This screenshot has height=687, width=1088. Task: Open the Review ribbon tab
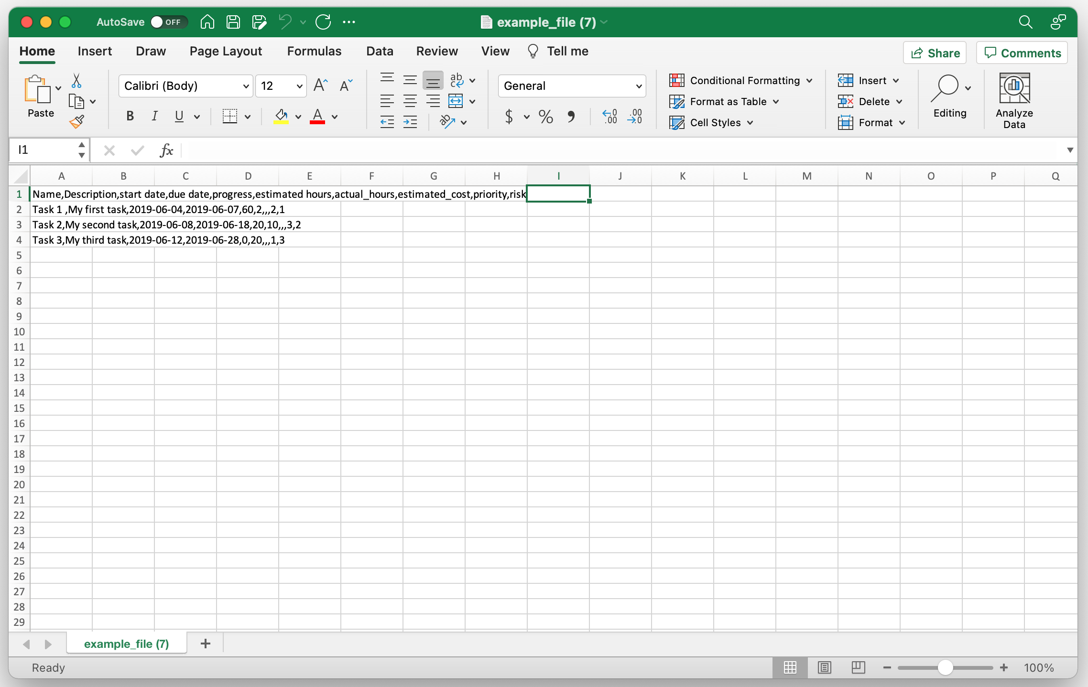coord(437,51)
